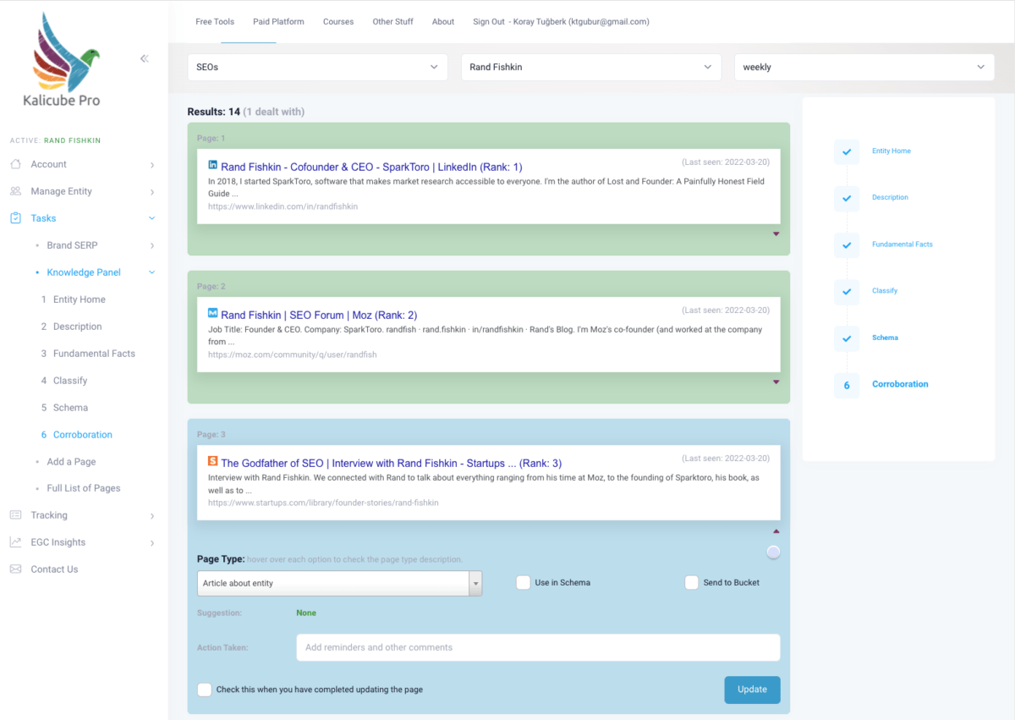The image size is (1015, 720).
Task: Click the Entity Home step link in right panel
Action: 892,151
